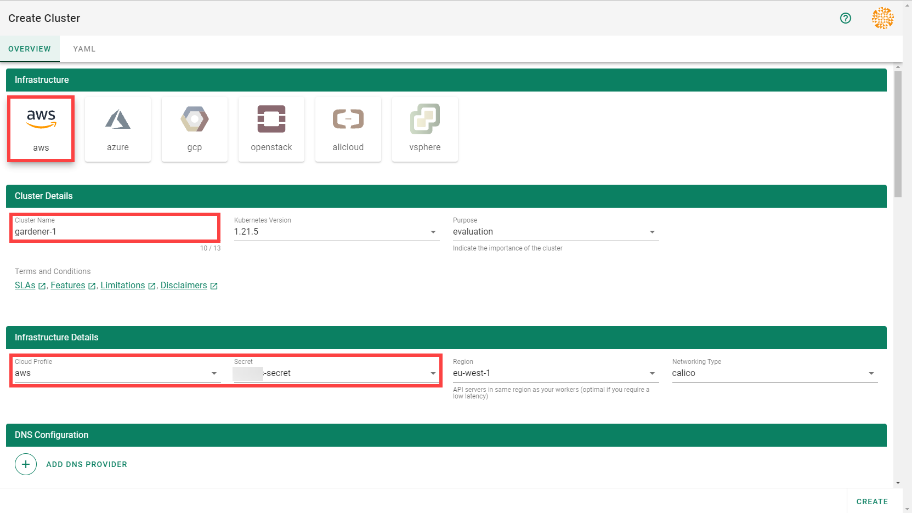Image resolution: width=912 pixels, height=513 pixels.
Task: Select the openstack infrastructure tile
Action: coord(271,129)
